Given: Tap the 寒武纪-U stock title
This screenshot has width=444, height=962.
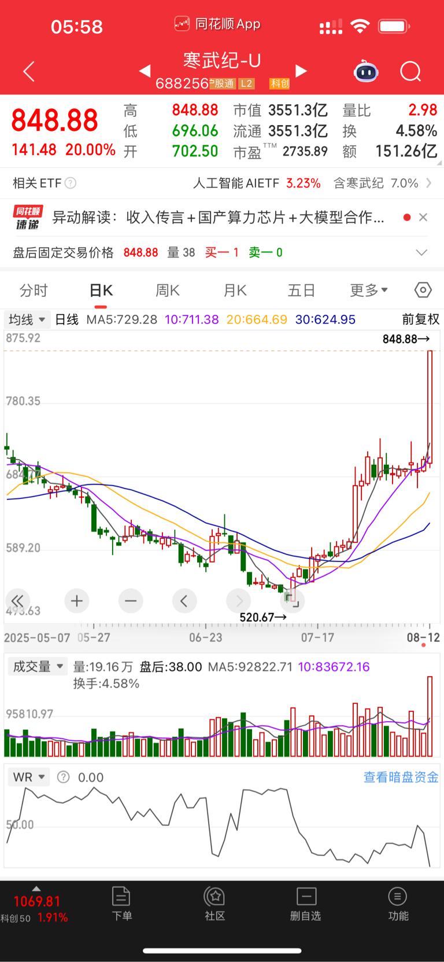Looking at the screenshot, I should click(x=222, y=60).
